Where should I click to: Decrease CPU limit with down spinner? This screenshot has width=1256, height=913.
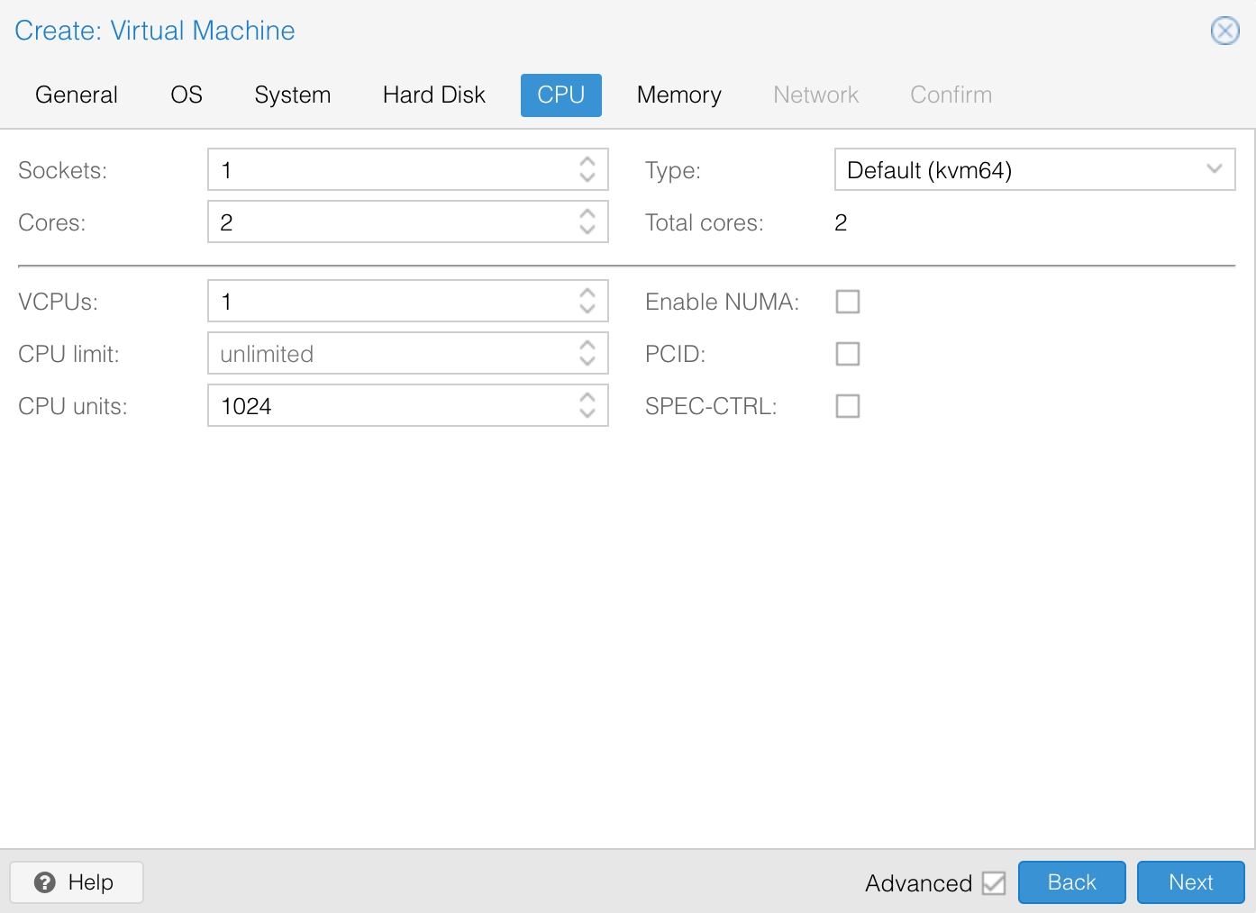(x=587, y=361)
